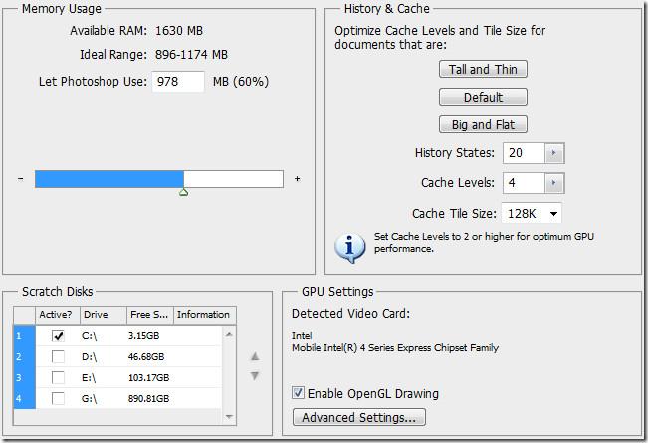Click the 46.68GB free space value
This screenshot has width=648, height=443.
pyautogui.click(x=146, y=356)
